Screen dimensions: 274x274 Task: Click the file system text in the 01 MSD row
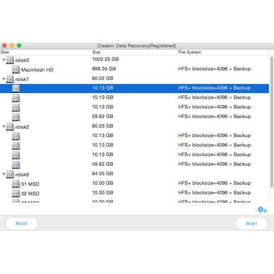(x=214, y=183)
